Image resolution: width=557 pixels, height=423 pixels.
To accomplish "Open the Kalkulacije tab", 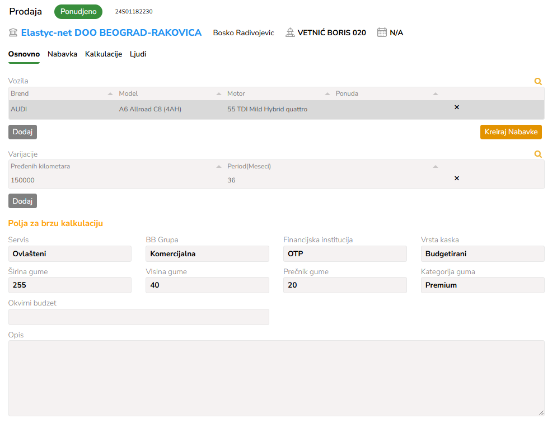I will click(104, 54).
